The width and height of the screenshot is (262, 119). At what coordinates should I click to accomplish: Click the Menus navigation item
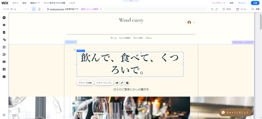pyautogui.click(x=149, y=38)
